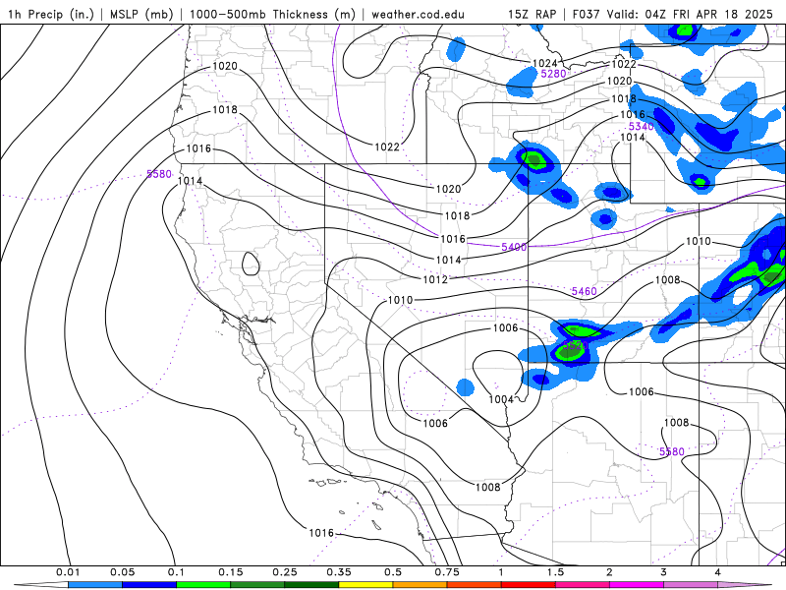Viewport: 786px width, 590px height.
Task: Click the '5580' thickness label off the Pacific coast
Action: tap(159, 174)
